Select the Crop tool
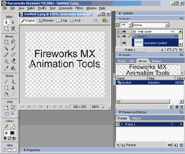The width and height of the screenshot is (185, 154). click(x=13, y=29)
